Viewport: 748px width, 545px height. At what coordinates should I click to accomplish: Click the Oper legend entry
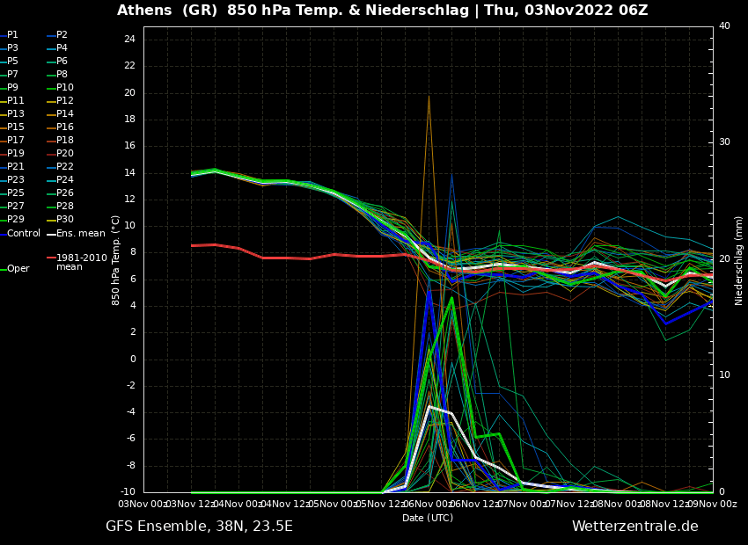[18, 269]
